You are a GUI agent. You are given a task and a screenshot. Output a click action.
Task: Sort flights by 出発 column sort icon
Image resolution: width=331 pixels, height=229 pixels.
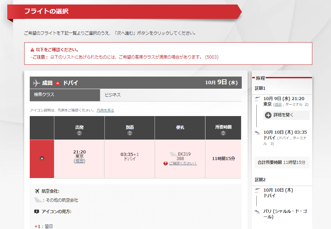pos(79,133)
